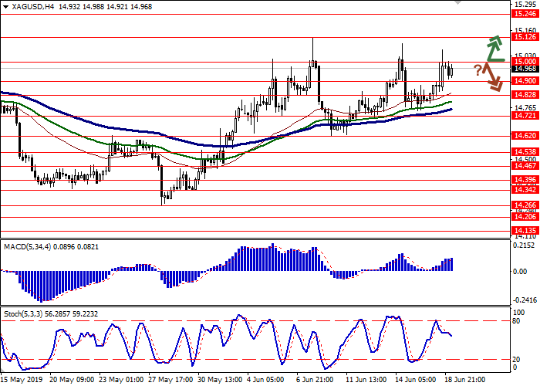This screenshot has height=386, width=540.
Task: Select the 14.721 support level label
Action: coord(525,116)
